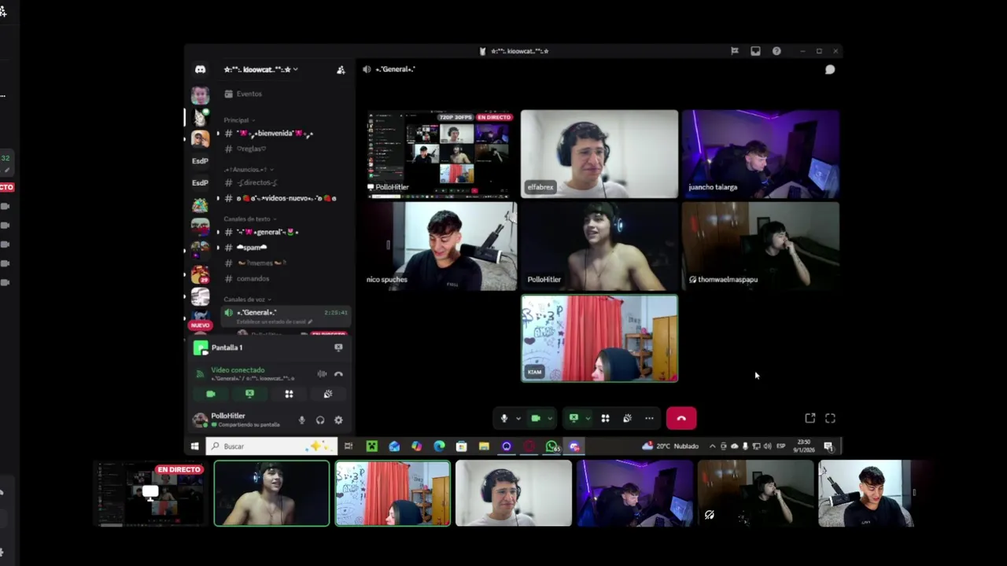Open the more options dots in the call bar
The width and height of the screenshot is (1007, 566).
[x=649, y=418]
